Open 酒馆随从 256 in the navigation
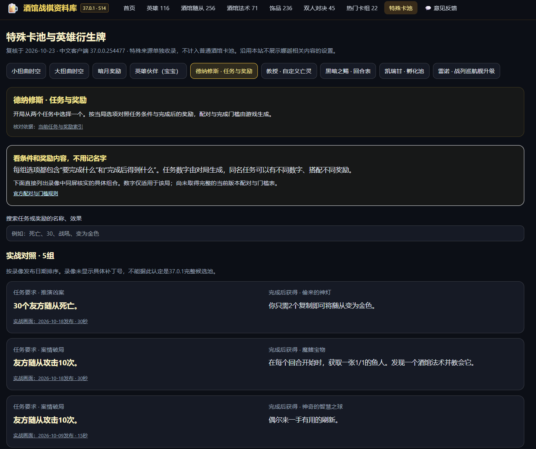 tap(198, 8)
